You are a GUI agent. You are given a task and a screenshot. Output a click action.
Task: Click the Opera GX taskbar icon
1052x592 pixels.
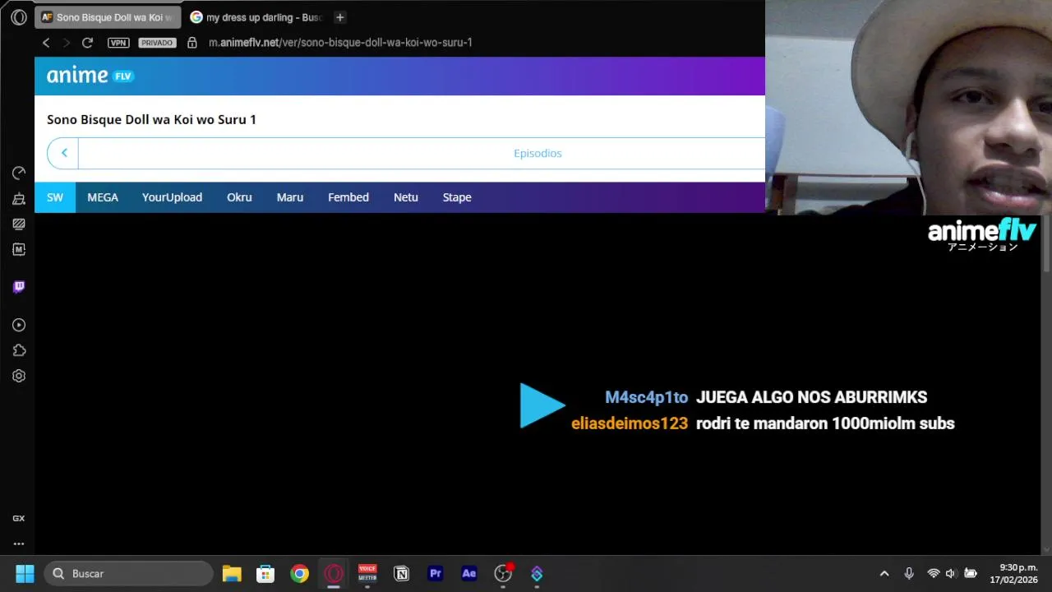pyautogui.click(x=334, y=573)
